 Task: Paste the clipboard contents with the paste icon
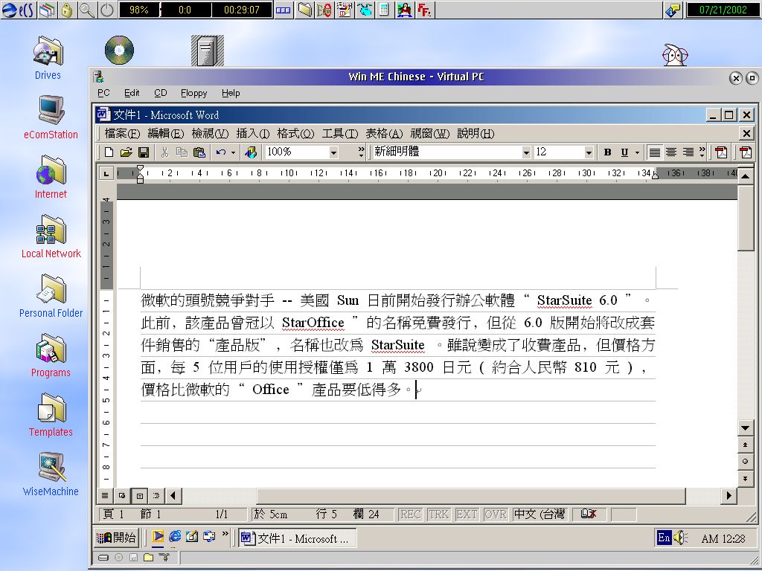pos(199,152)
